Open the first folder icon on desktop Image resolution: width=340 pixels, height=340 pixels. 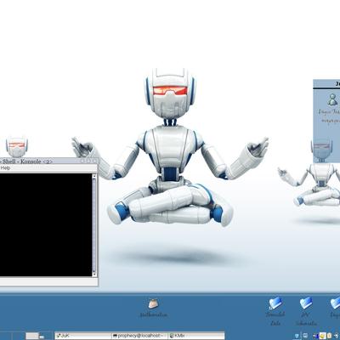click(275, 311)
